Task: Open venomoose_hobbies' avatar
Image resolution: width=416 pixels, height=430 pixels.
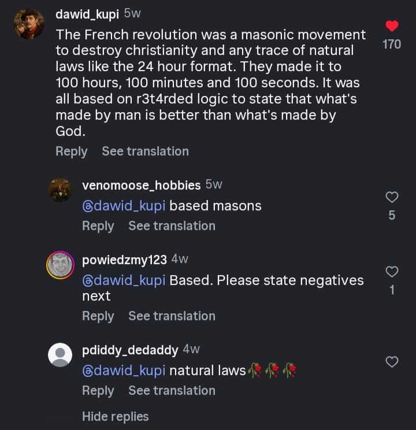Action: click(x=60, y=190)
